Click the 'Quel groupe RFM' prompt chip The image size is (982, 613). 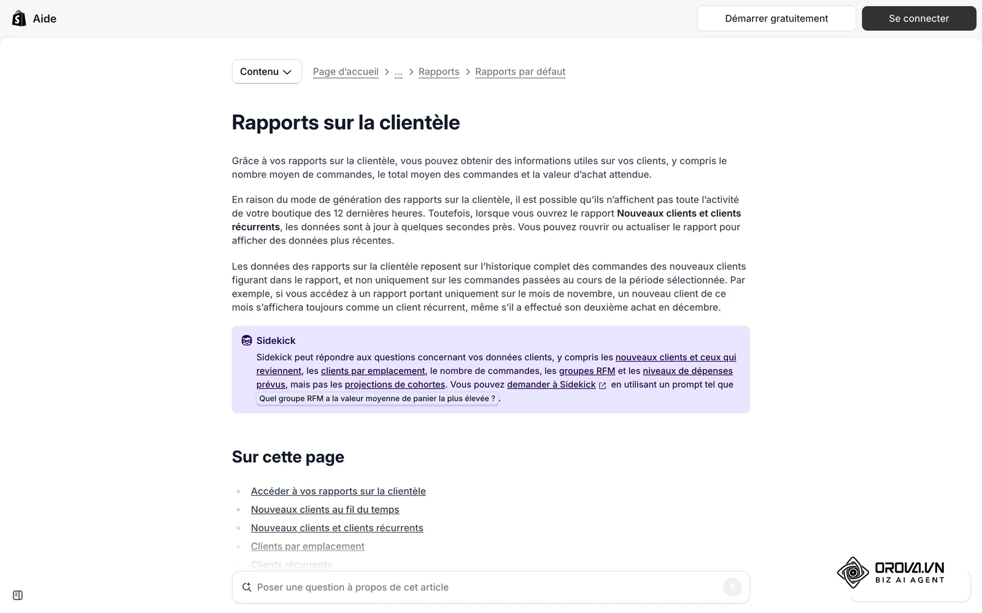tap(377, 398)
